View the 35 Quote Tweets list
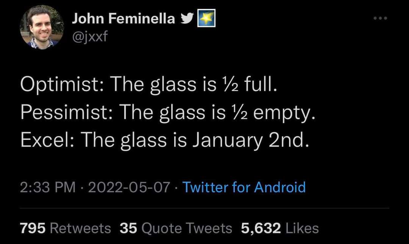This screenshot has width=409, height=244. pyautogui.click(x=176, y=228)
